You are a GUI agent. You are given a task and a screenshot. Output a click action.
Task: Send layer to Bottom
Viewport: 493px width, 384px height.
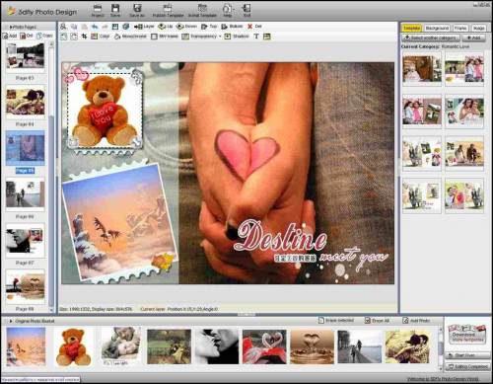pos(232,27)
